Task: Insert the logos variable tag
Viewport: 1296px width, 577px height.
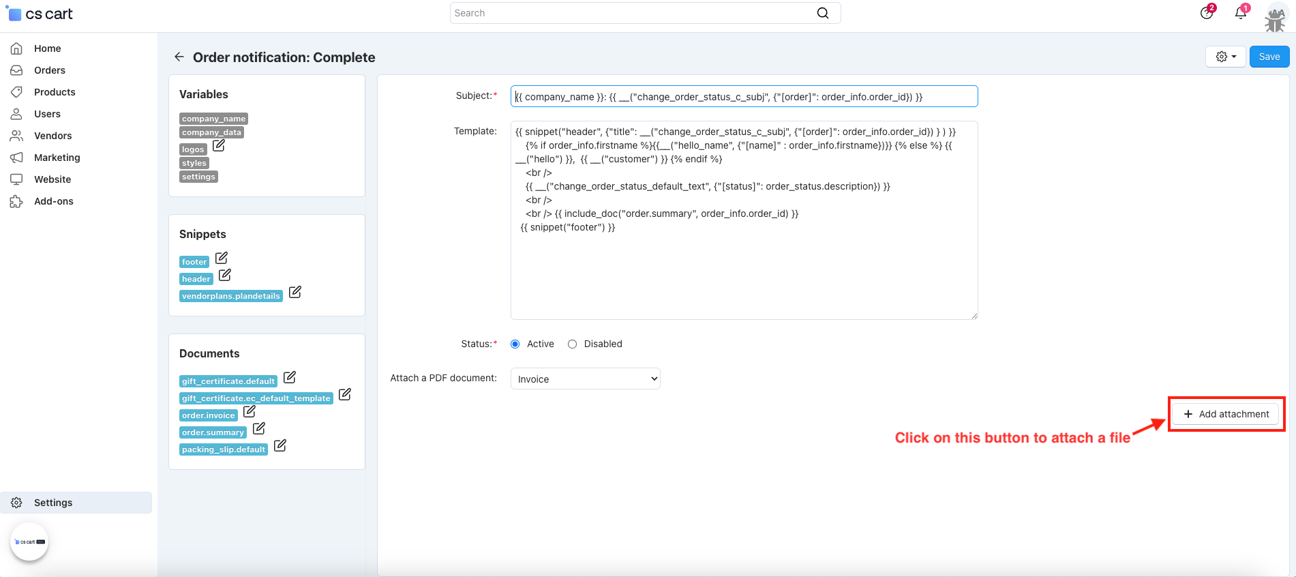Action: (x=193, y=149)
